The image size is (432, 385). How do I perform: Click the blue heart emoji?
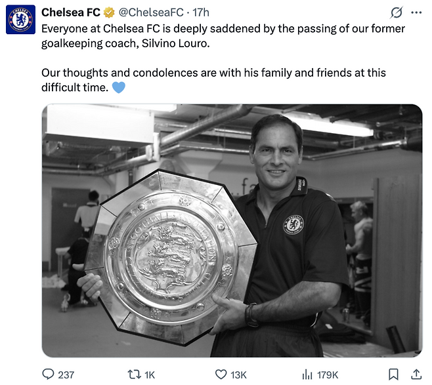[x=118, y=87]
